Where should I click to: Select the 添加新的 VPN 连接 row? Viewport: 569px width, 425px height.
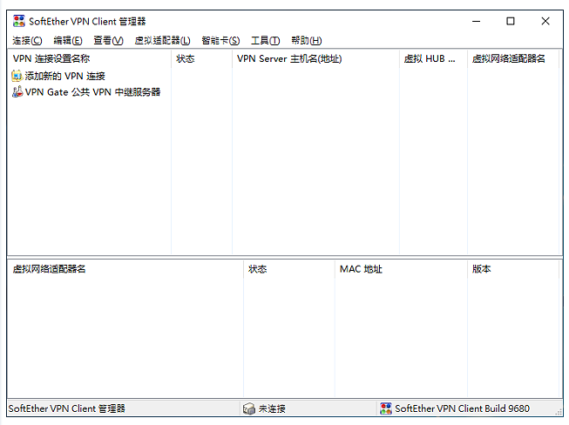click(x=58, y=76)
